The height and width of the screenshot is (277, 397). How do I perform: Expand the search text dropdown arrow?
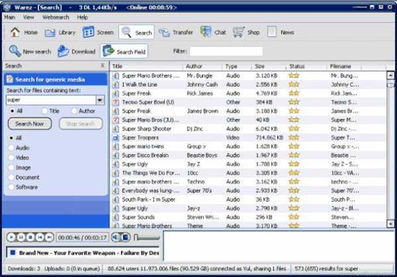coord(100,100)
